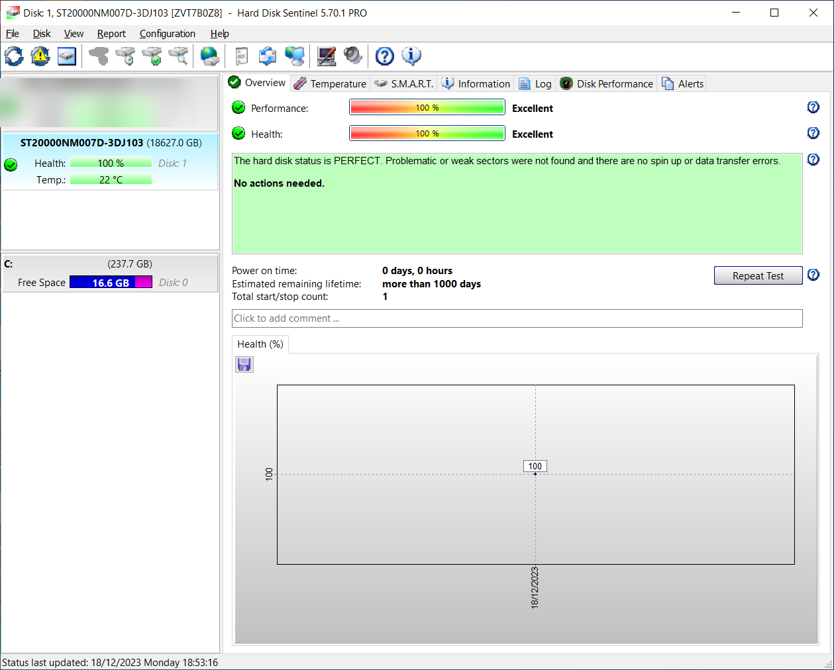Click the speaker toolbar icon

(353, 56)
